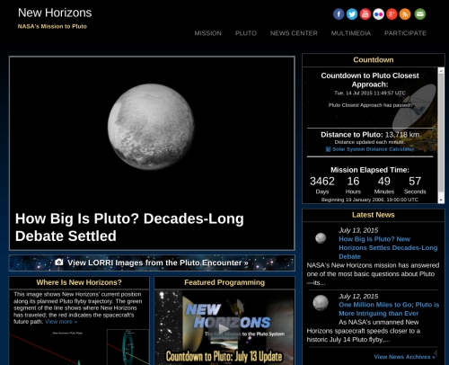Click the large Pluto image
The height and width of the screenshot is (365, 449).
(151, 127)
